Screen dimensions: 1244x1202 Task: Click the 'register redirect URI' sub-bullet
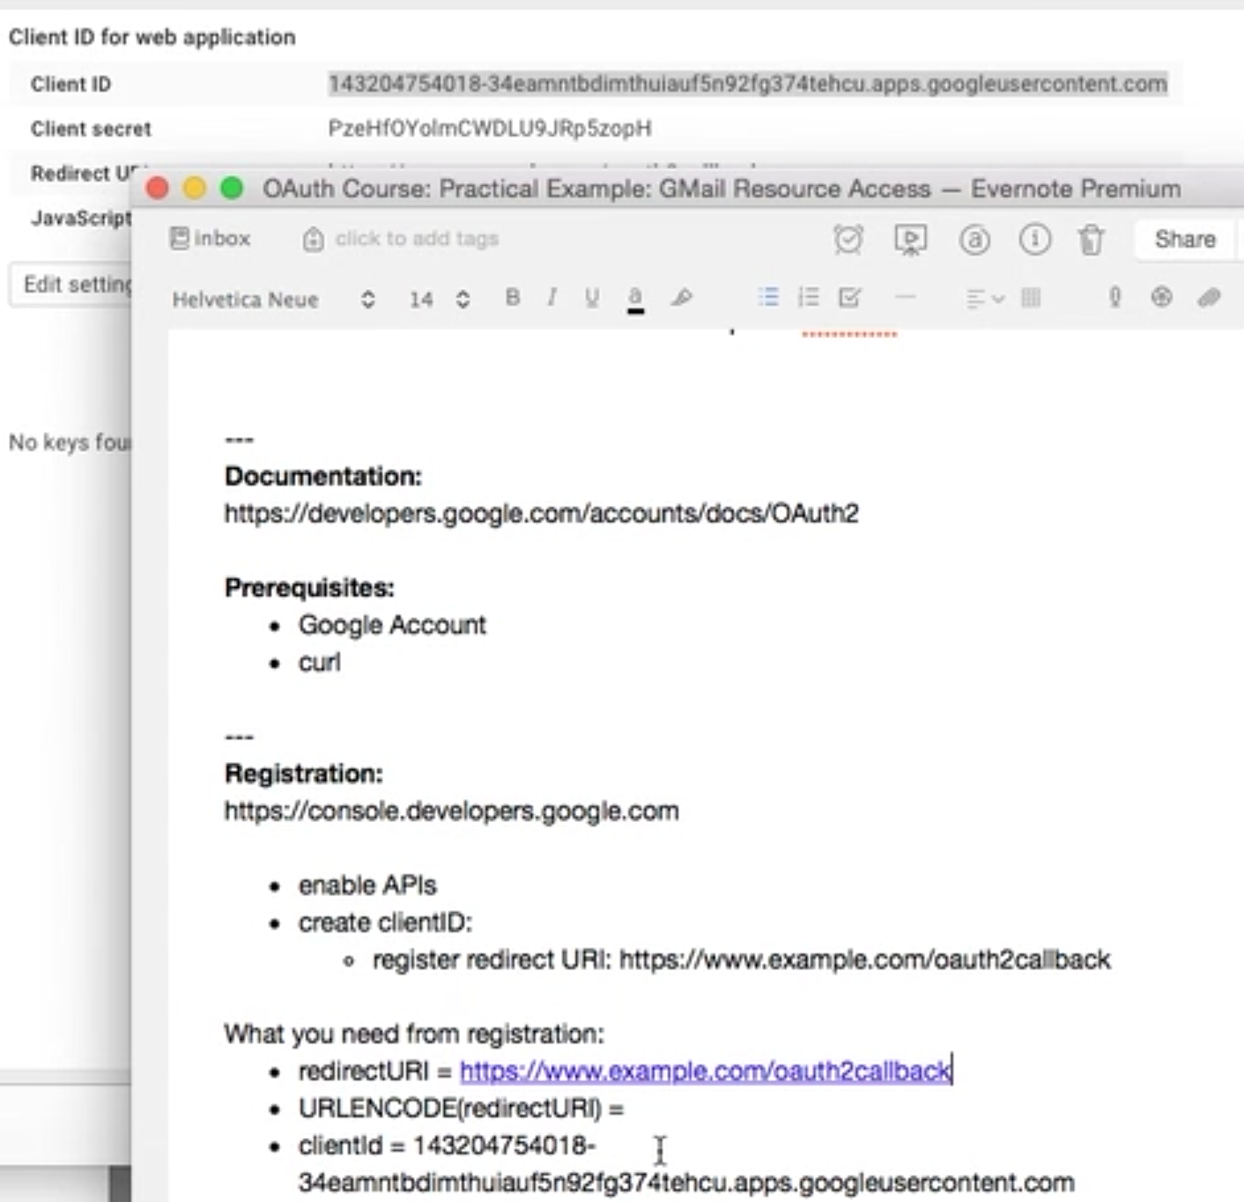tap(741, 960)
